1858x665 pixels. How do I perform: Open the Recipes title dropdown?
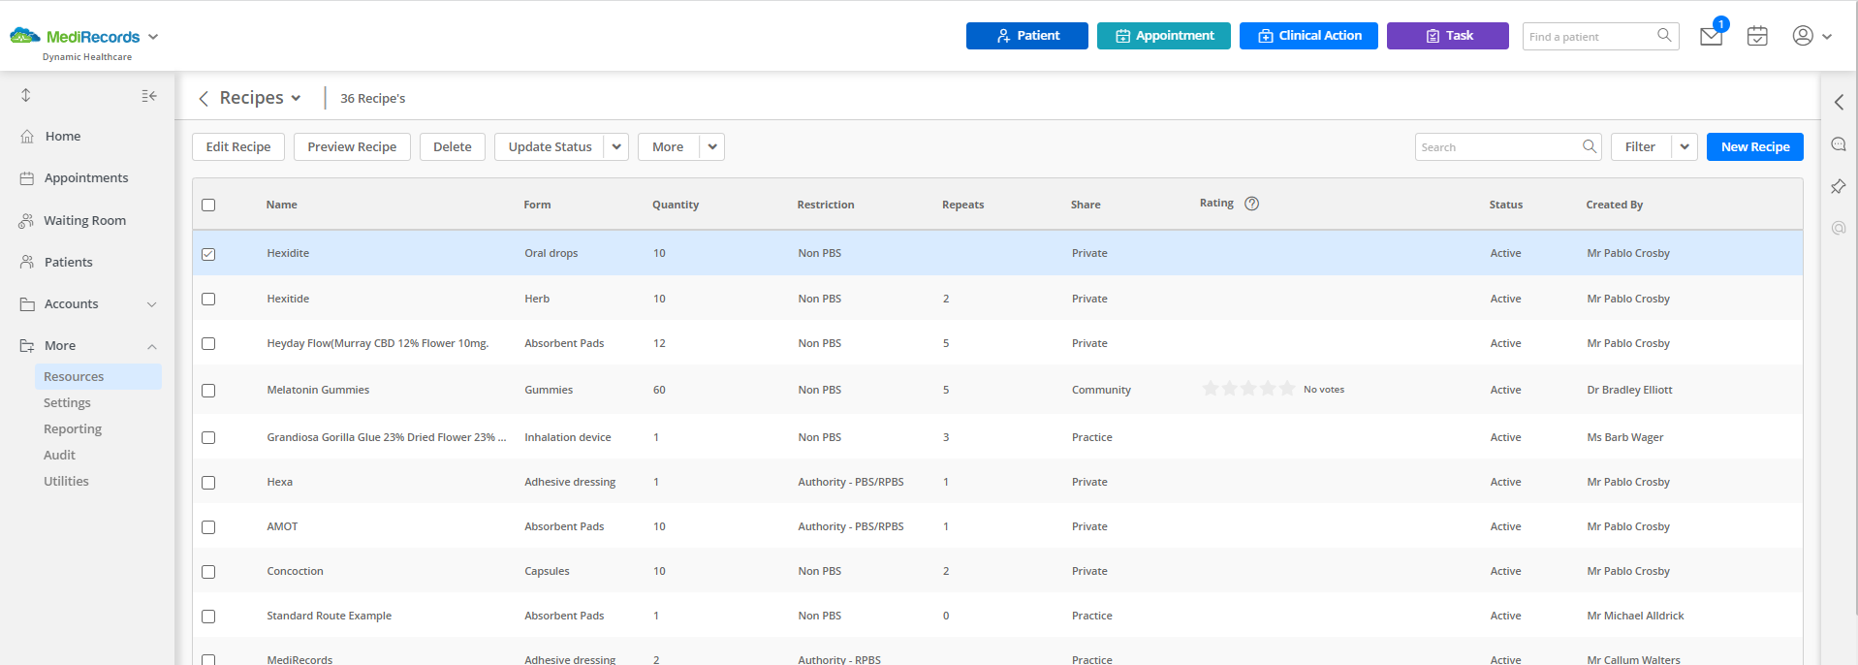coord(296,98)
